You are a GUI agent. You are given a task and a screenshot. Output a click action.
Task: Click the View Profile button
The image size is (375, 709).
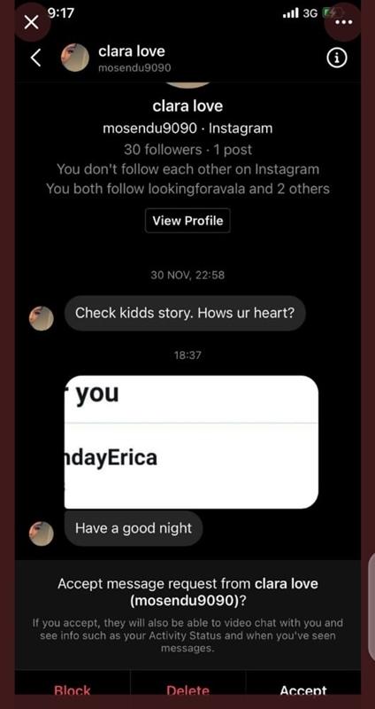tap(187, 221)
